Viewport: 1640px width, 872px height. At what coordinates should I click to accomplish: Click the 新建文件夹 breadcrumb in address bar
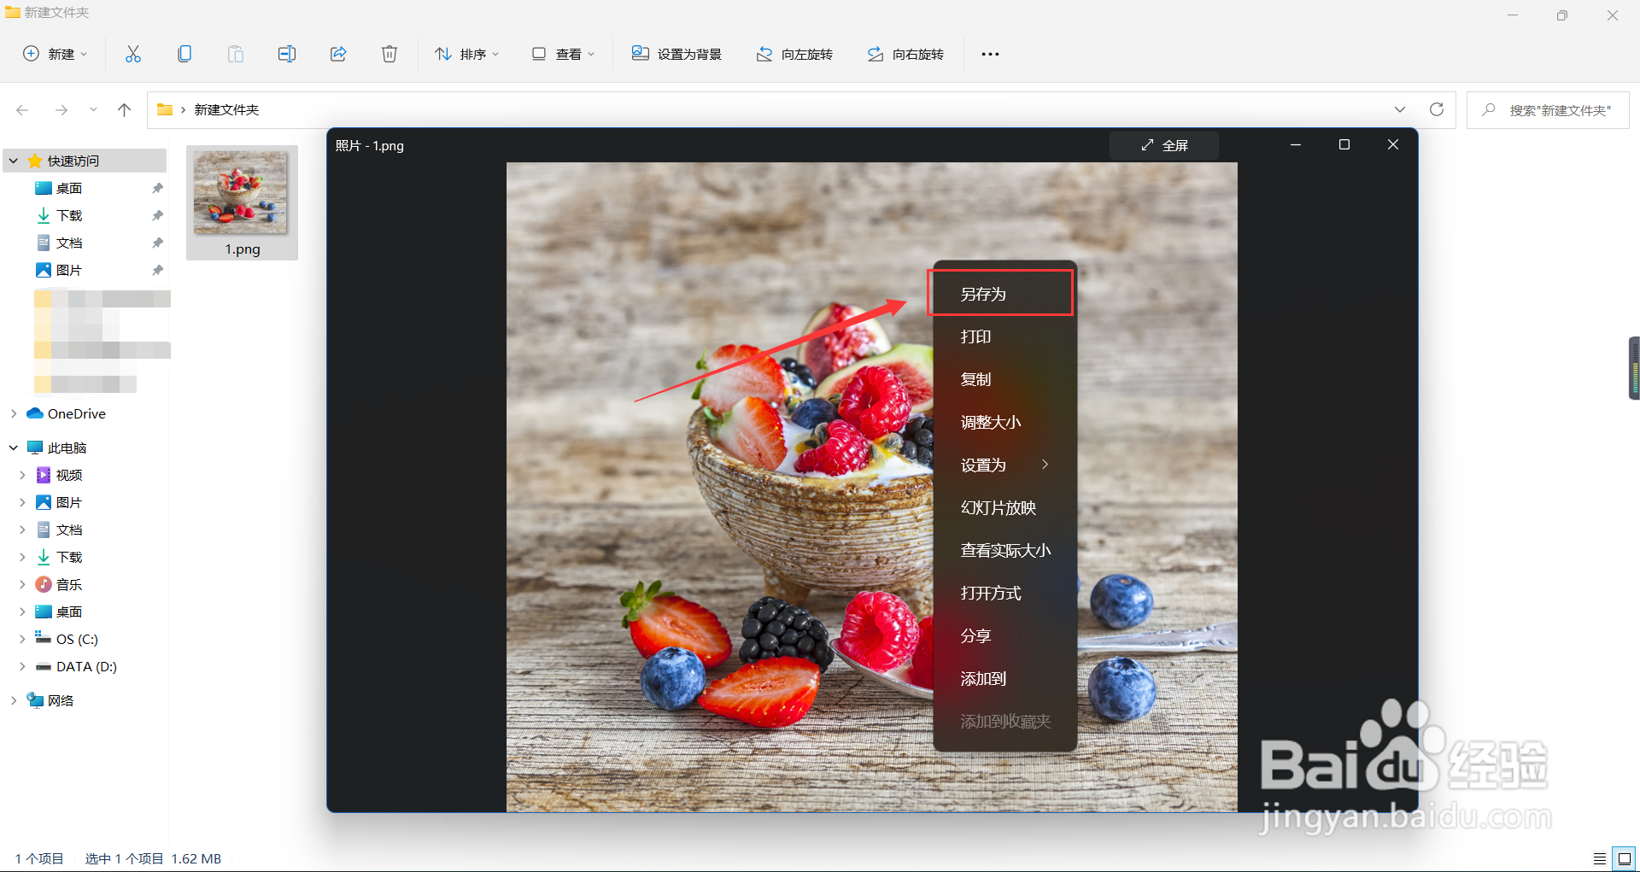(226, 109)
